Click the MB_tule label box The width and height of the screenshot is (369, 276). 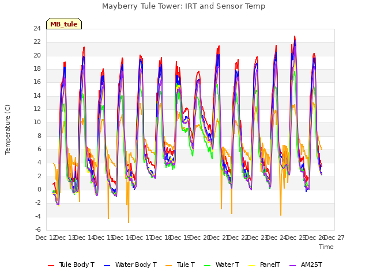click(64, 24)
